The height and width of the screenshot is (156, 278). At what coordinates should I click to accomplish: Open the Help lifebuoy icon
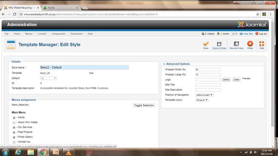[261, 44]
